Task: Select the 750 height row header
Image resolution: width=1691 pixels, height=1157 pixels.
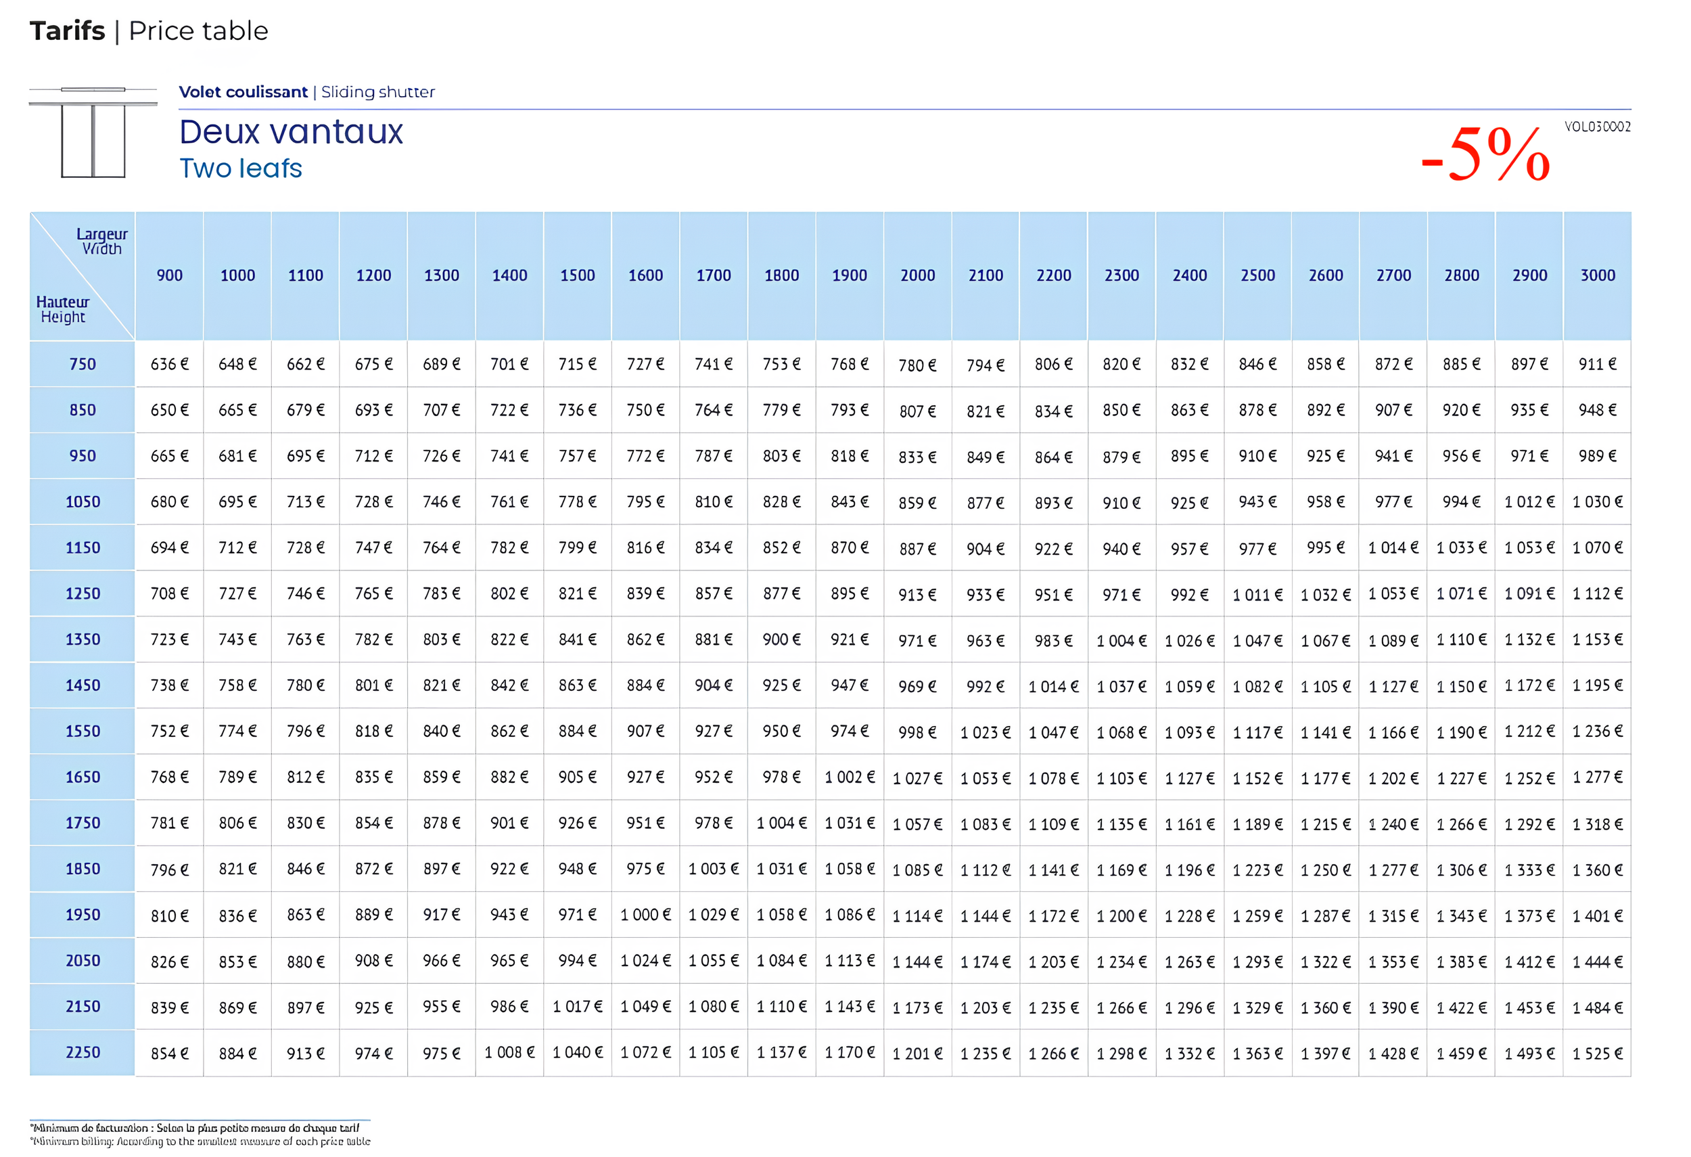Action: coord(83,364)
